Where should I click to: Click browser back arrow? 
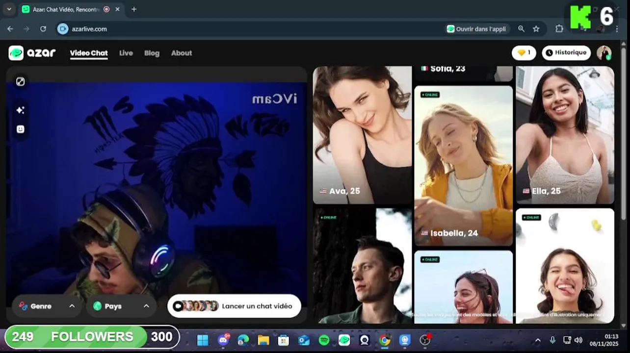pyautogui.click(x=10, y=29)
